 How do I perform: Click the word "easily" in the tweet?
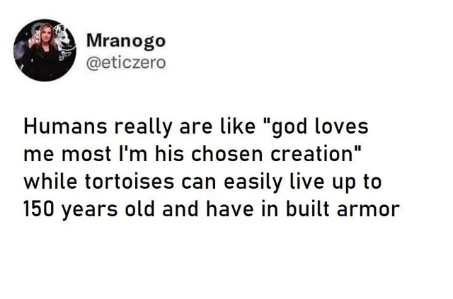click(x=251, y=181)
